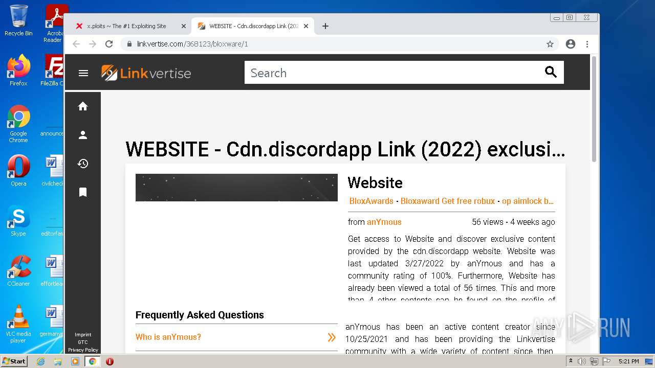Select CCleaner desktop shortcut
The height and width of the screenshot is (368, 655).
pos(18,271)
